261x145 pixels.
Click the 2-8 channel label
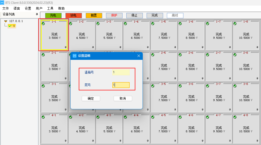[246, 53]
